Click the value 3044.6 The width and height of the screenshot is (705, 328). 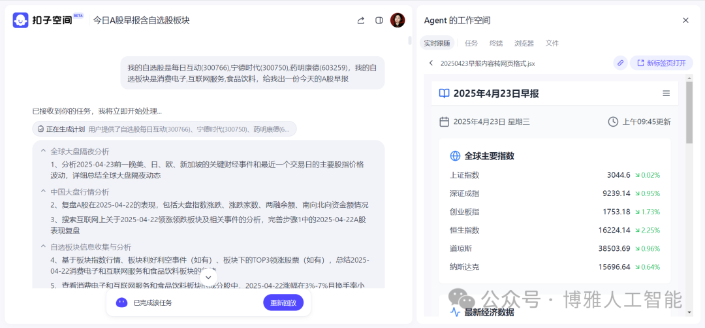[619, 175]
